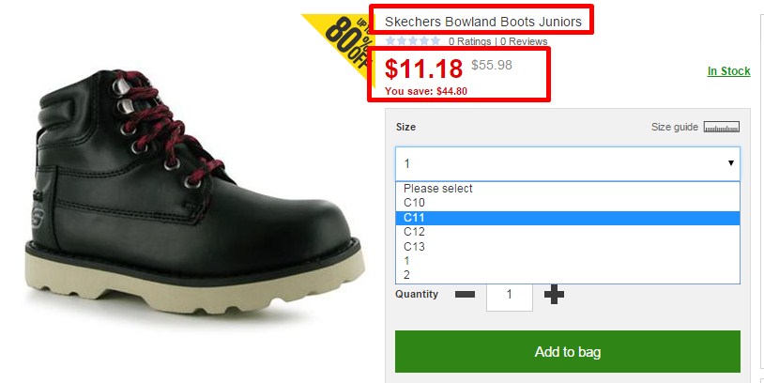Open the In Stock link
This screenshot has height=383, width=764.
pyautogui.click(x=729, y=71)
